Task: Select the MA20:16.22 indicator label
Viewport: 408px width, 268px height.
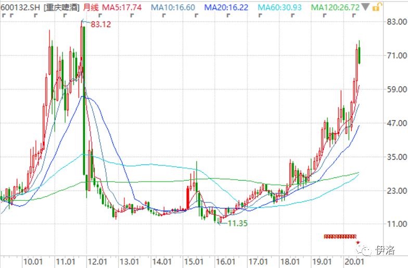Action: pyautogui.click(x=227, y=7)
